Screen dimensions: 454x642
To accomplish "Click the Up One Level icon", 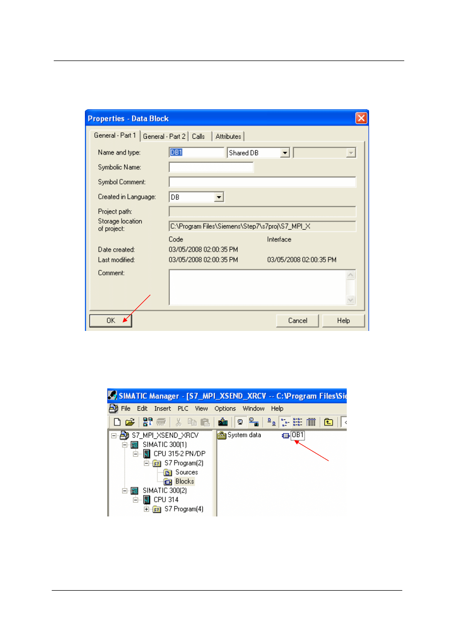I will (x=329, y=421).
